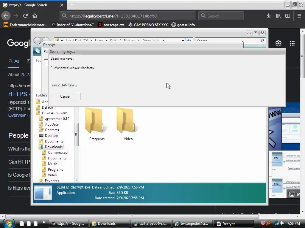Select Documents under Duke Al-Nukem
This screenshot has width=305, height=228.
coord(51,141)
